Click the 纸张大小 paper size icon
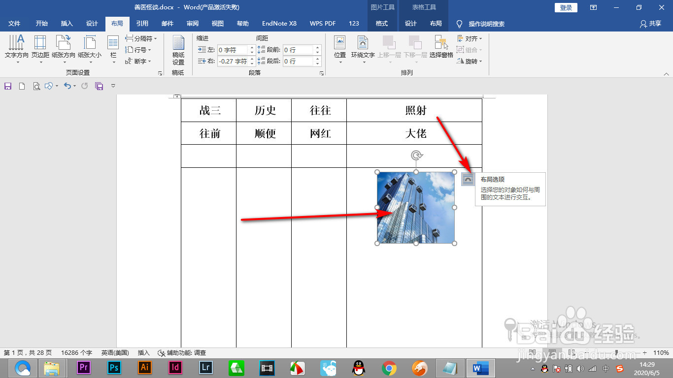673x378 pixels. [x=90, y=43]
